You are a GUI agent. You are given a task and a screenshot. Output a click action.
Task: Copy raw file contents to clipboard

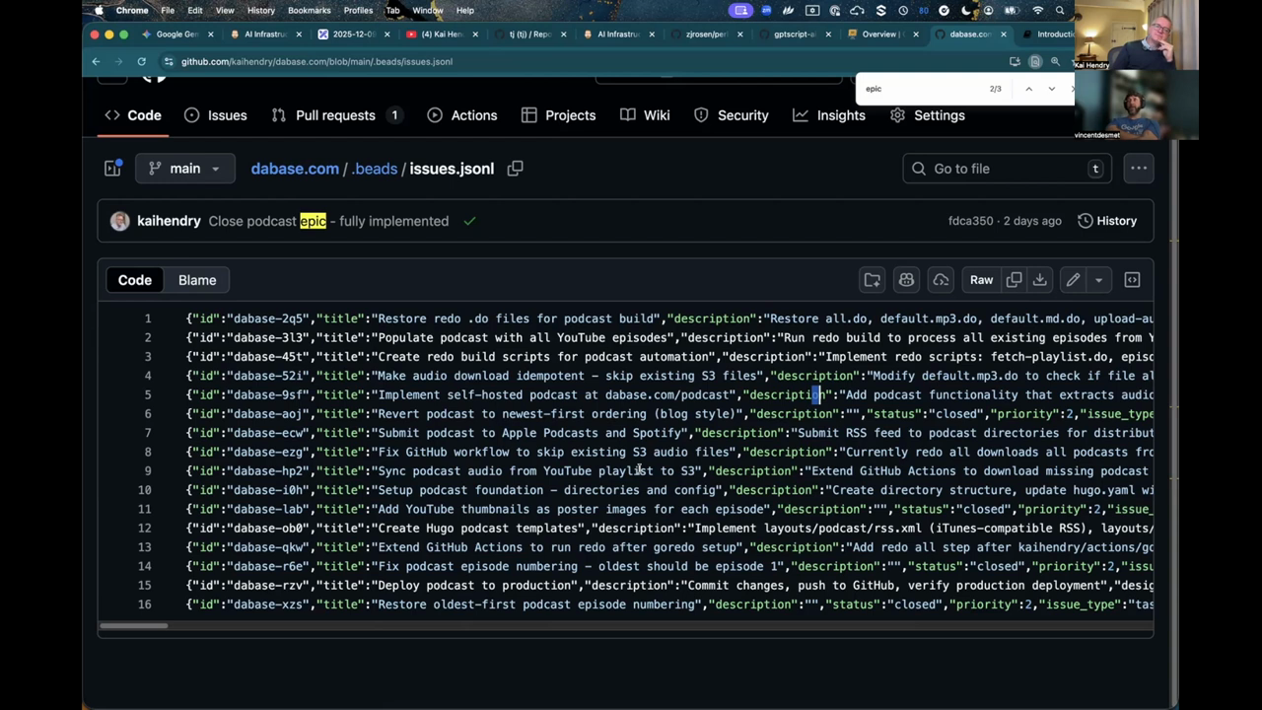pos(1014,280)
